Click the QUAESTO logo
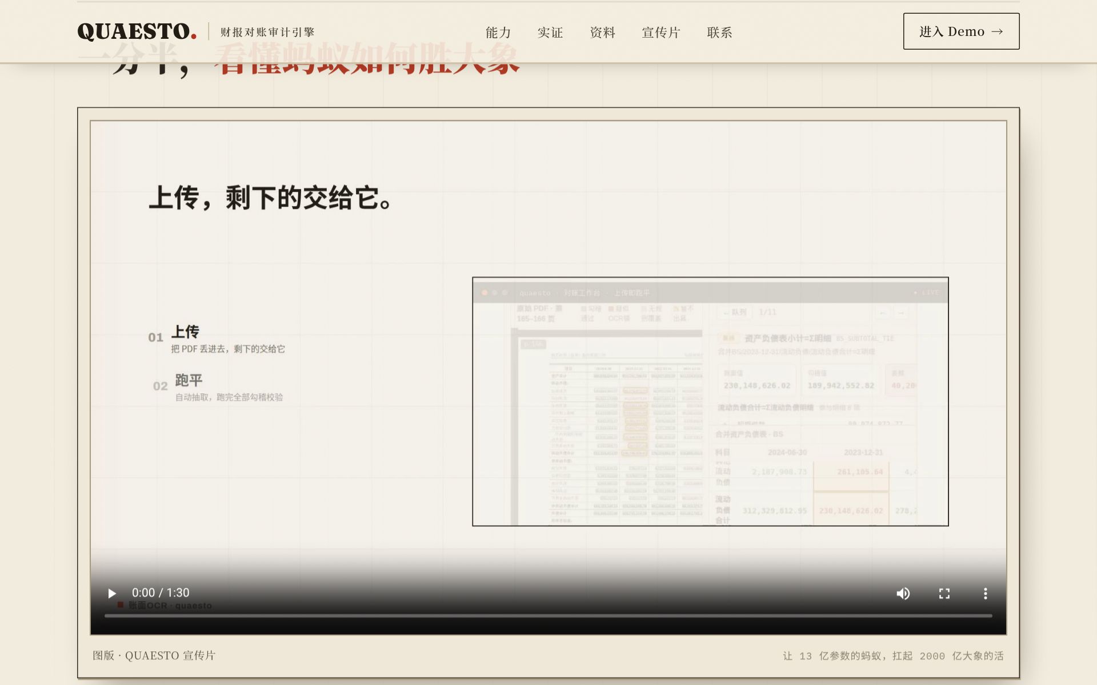Image resolution: width=1097 pixels, height=685 pixels. (x=137, y=31)
